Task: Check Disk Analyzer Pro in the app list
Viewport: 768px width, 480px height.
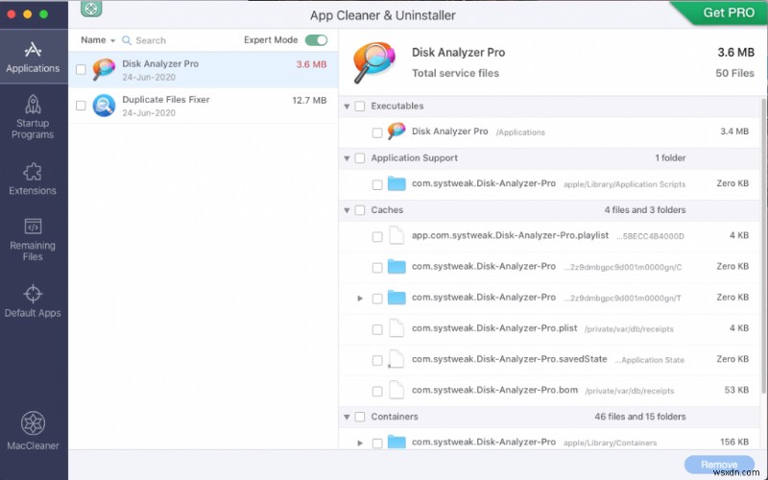Action: pyautogui.click(x=81, y=69)
